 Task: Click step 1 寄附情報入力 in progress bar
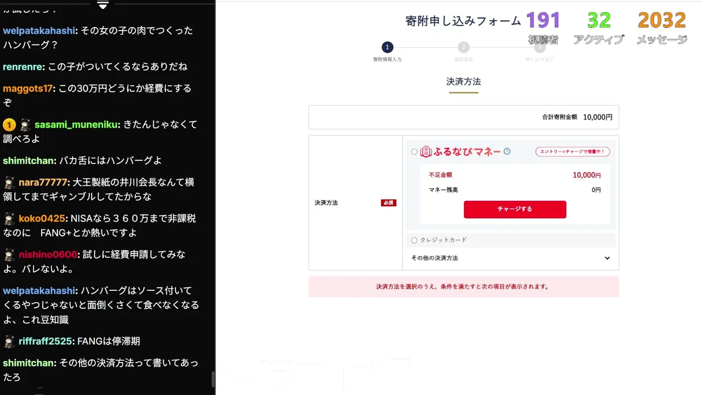tap(387, 47)
